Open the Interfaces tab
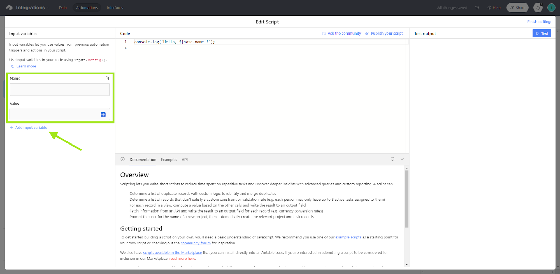The width and height of the screenshot is (560, 274). [115, 8]
